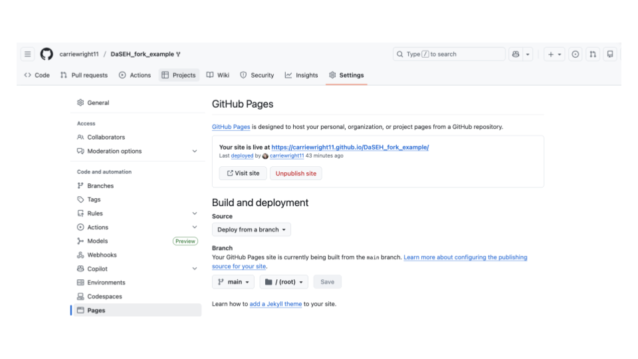This screenshot has width=638, height=359.
Task: Expand the Rules section chevron
Action: (x=195, y=213)
